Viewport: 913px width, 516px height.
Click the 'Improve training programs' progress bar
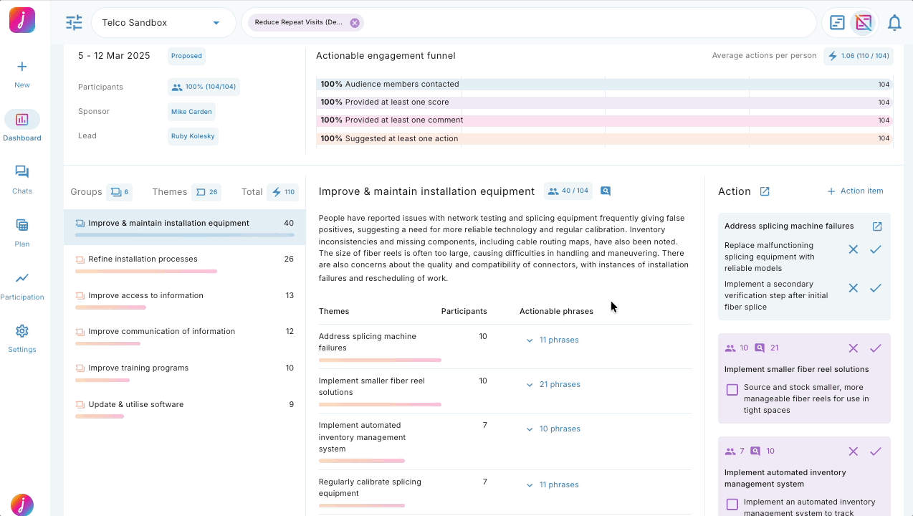click(x=102, y=380)
